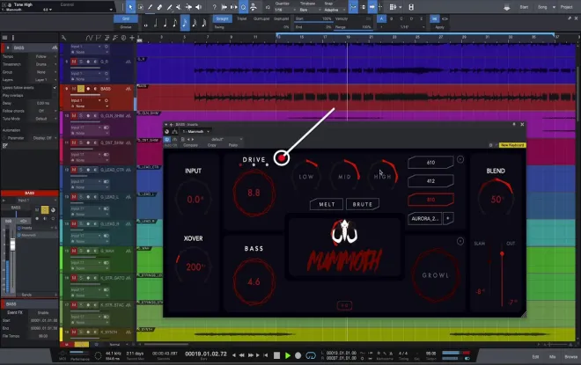The height and width of the screenshot is (365, 581).
Task: Open the Start page
Action: coord(524,7)
